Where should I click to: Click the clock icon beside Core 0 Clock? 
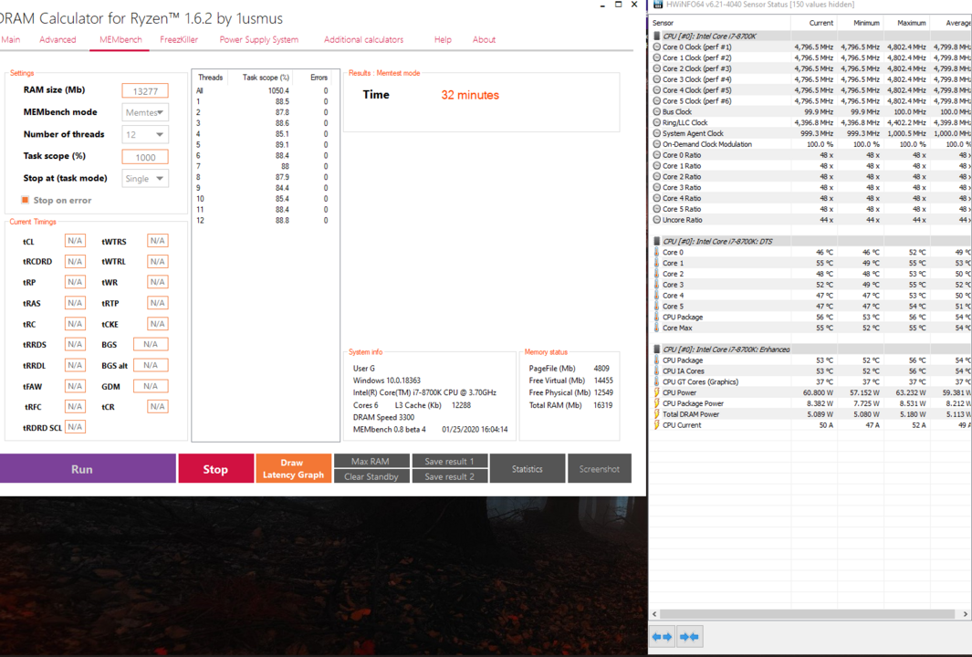point(657,47)
